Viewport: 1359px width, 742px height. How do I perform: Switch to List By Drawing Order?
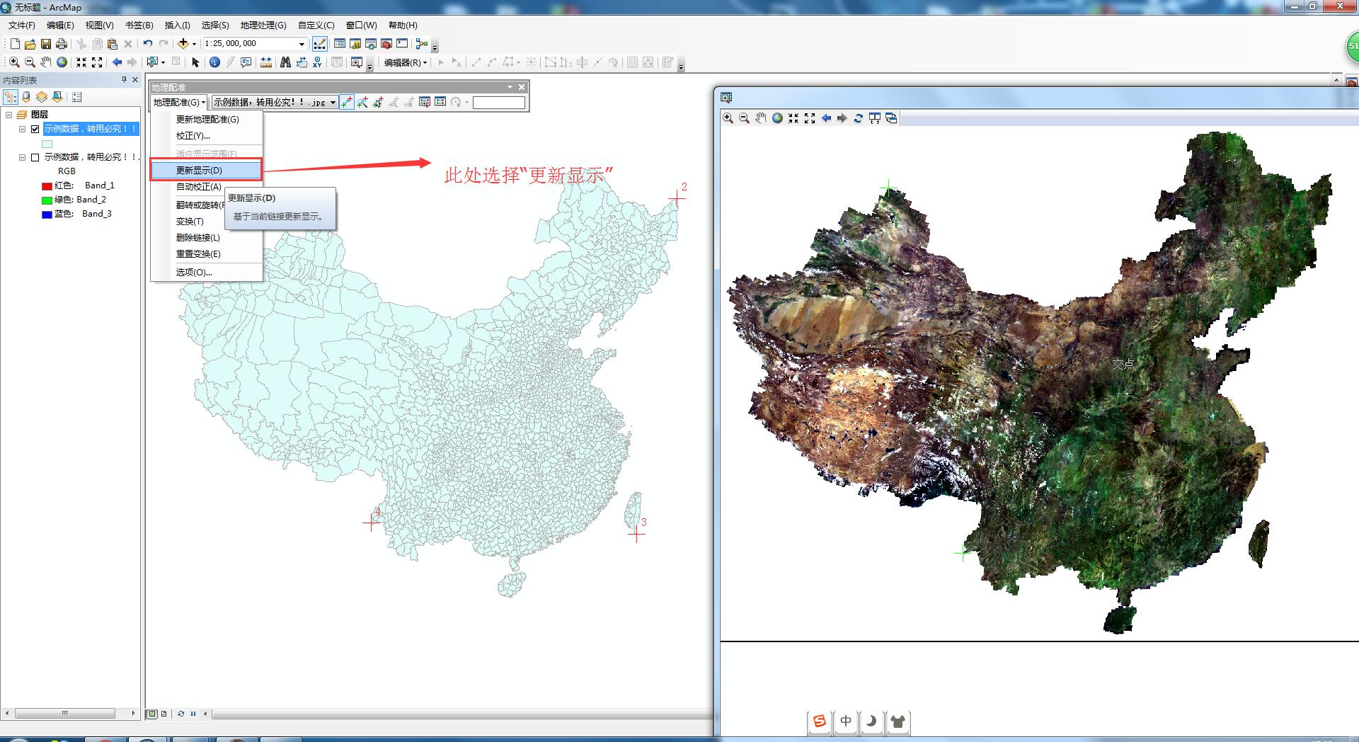(x=11, y=96)
